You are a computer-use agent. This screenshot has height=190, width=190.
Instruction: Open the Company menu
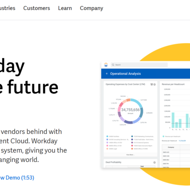pyautogui.click(x=91, y=8)
